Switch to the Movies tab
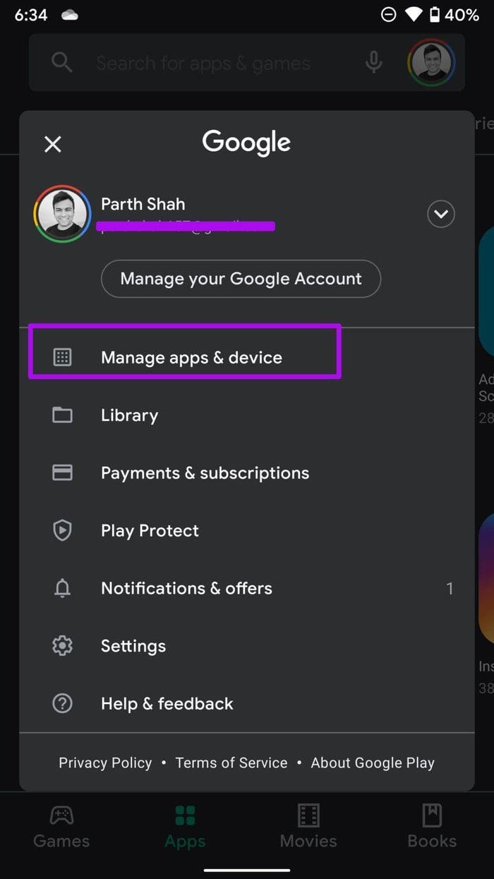The width and height of the screenshot is (494, 879). coord(308,826)
